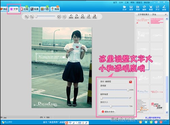170x125 pixels.
Task: Select the Wedding Day text template
Action: click(x=143, y=92)
